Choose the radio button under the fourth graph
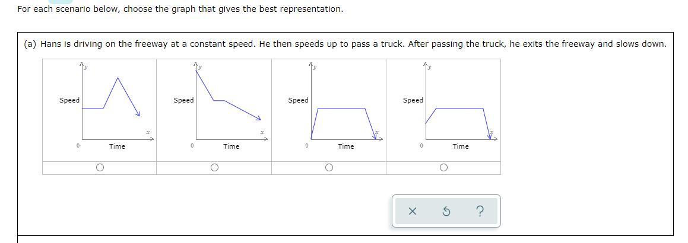The height and width of the screenshot is (243, 688). click(x=443, y=168)
